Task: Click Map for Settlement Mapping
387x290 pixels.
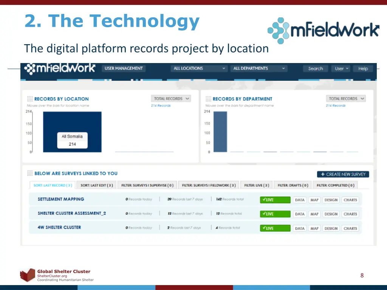Action: pyautogui.click(x=314, y=200)
